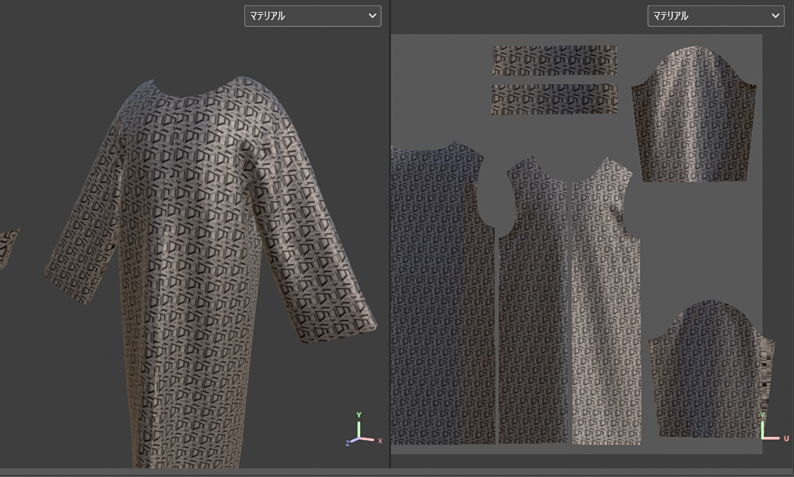Select the second rectangular strip UV island
The image size is (794, 477).
click(554, 99)
